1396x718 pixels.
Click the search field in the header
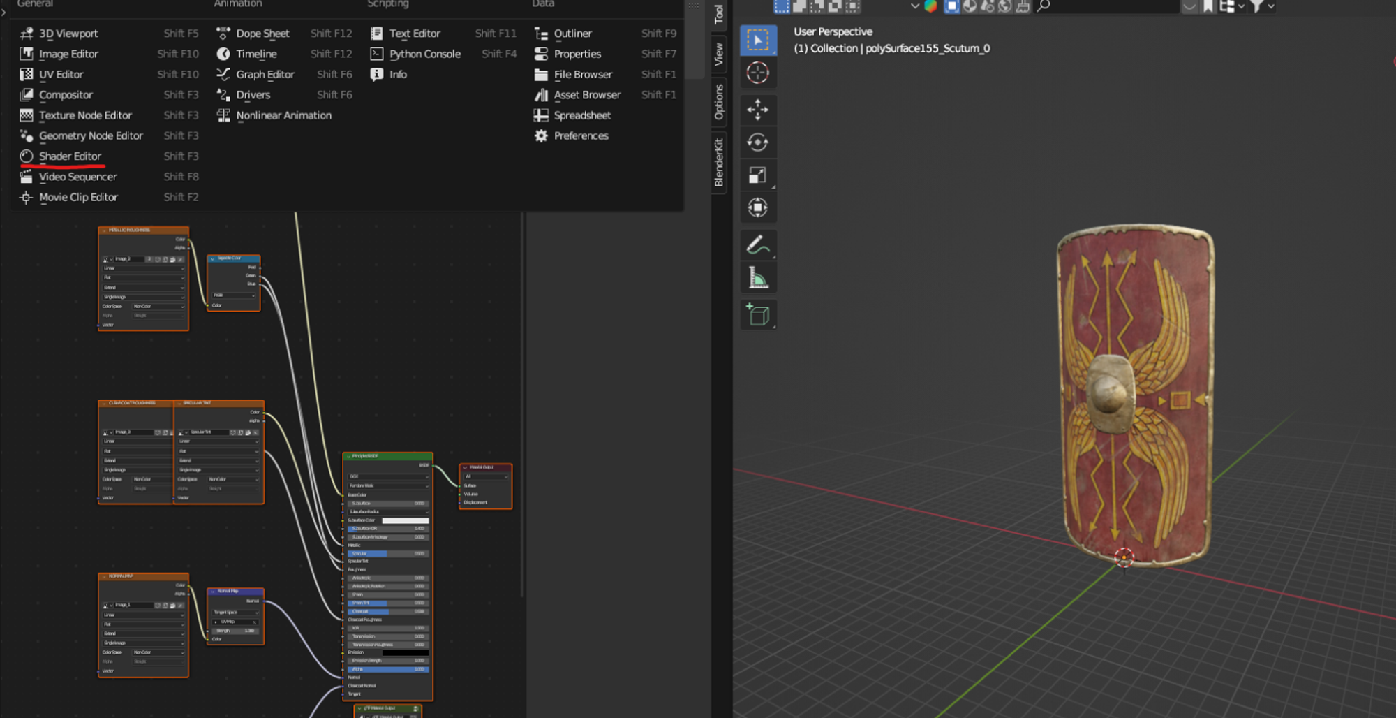click(1107, 6)
